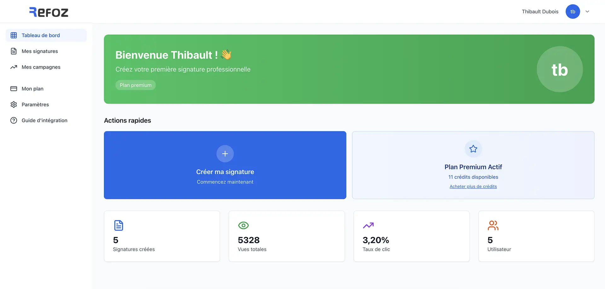The image size is (605, 289).
Task: Click the Paramètres gear icon
Action: pos(14,105)
